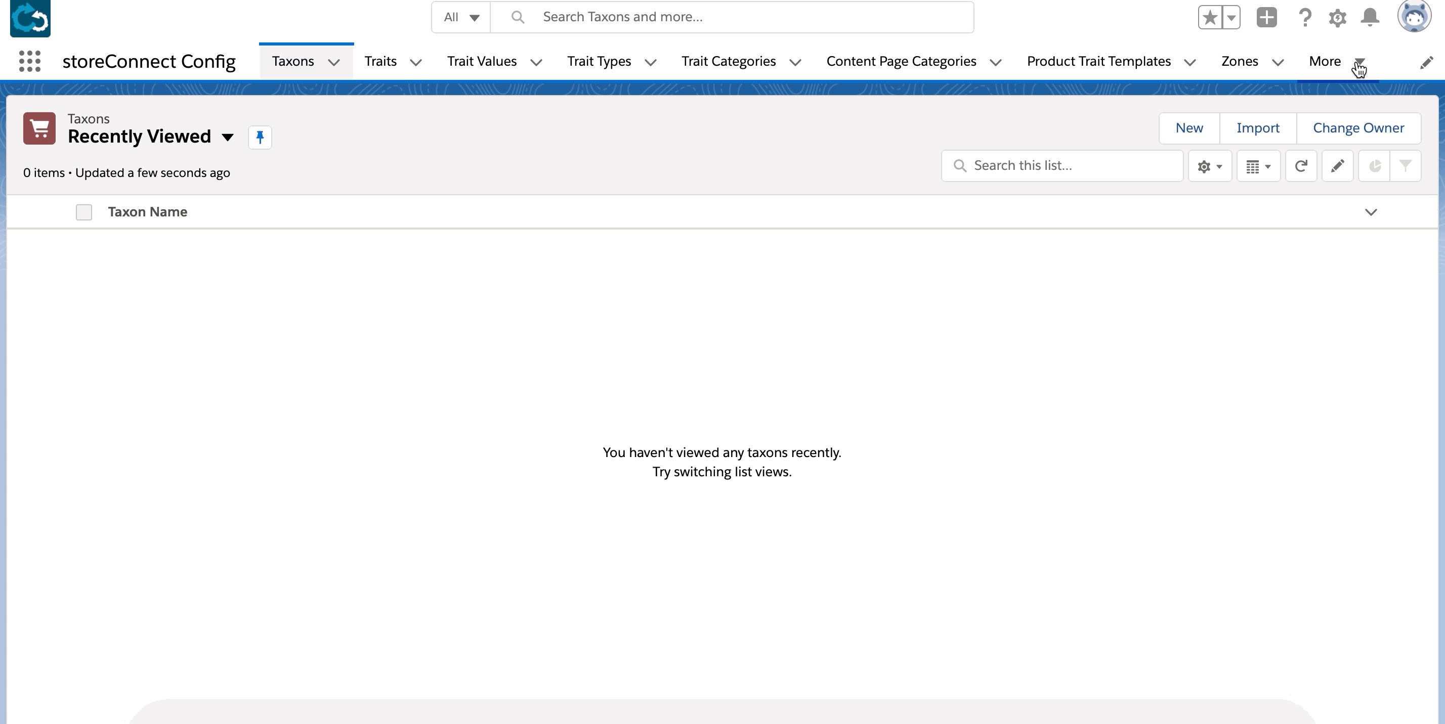Pin the Recently Viewed list view
Viewport: 1445px width, 724px height.
(260, 138)
